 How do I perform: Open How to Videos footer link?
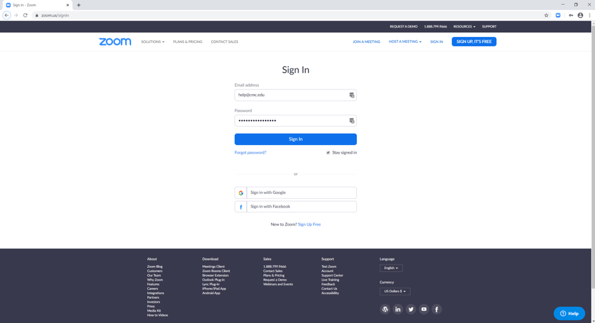click(x=157, y=315)
